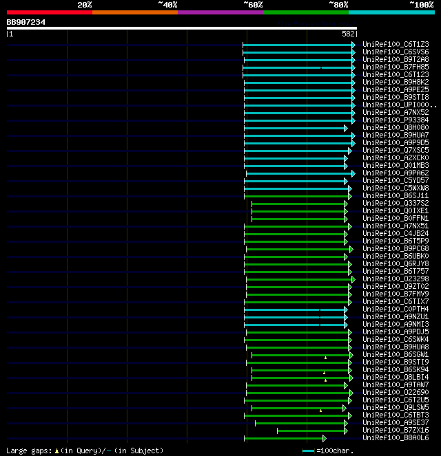Click UniRef100_A2XCK0 label
Viewport: 441px width, 456px height.
pos(396,158)
